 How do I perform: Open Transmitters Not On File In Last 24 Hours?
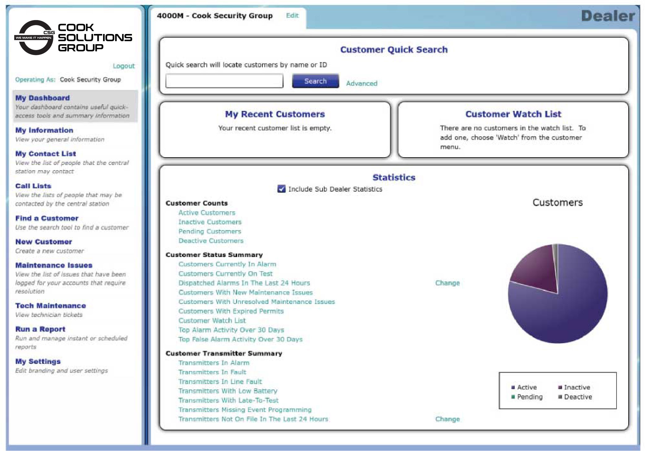pos(253,419)
